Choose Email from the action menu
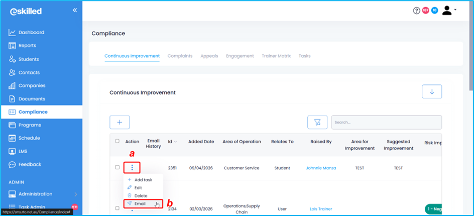 (x=140, y=204)
